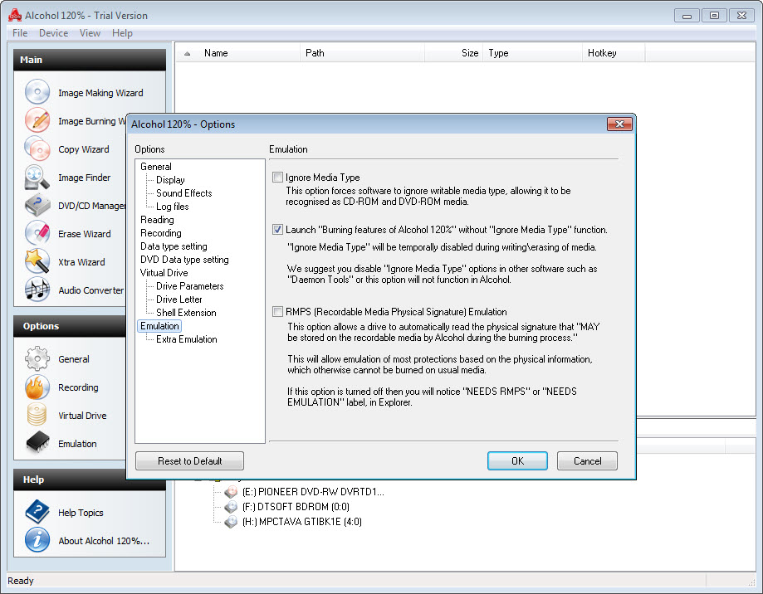
Task: Click the Erase Wizard link text
Action: click(x=84, y=234)
